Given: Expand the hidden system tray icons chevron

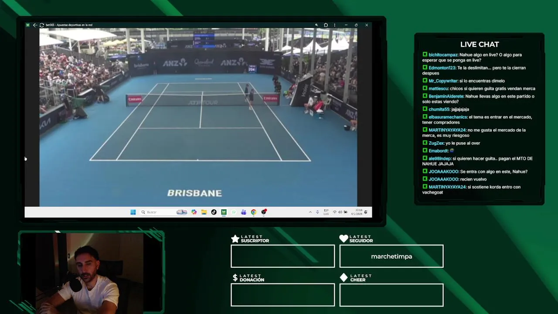Looking at the screenshot, I should (x=310, y=212).
